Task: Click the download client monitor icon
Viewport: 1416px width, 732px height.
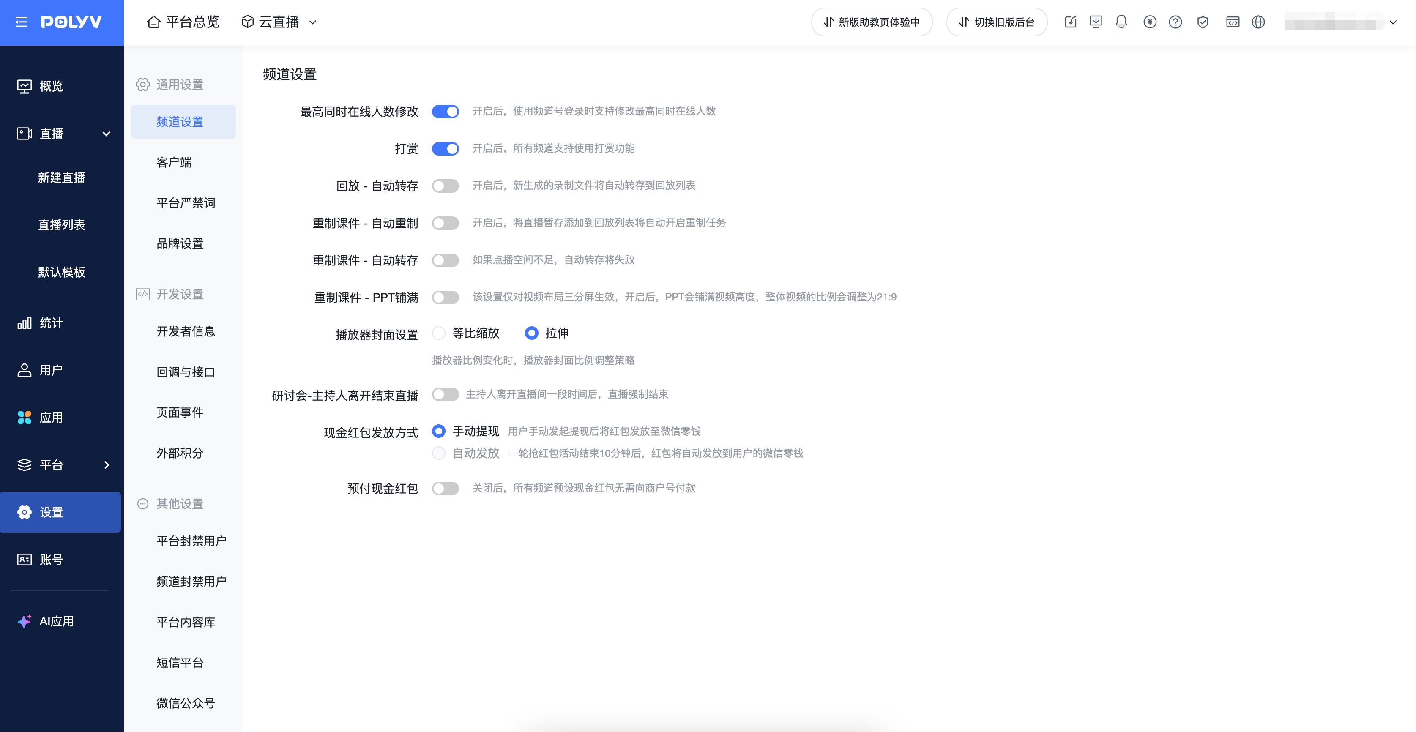Action: [x=1096, y=22]
